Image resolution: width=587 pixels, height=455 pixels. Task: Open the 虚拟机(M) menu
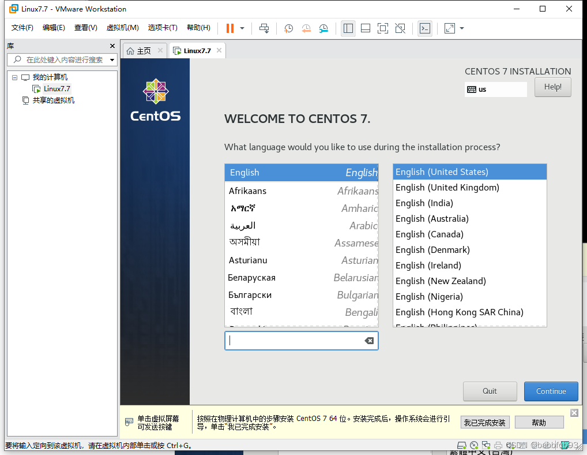pos(122,28)
